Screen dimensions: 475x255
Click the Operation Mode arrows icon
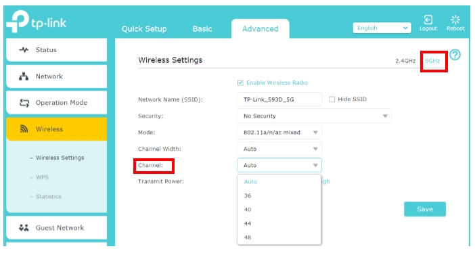tap(24, 103)
